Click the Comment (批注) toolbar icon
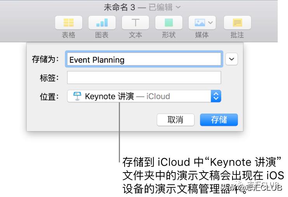Image resolution: width=288 pixels, height=197 pixels. (237, 23)
